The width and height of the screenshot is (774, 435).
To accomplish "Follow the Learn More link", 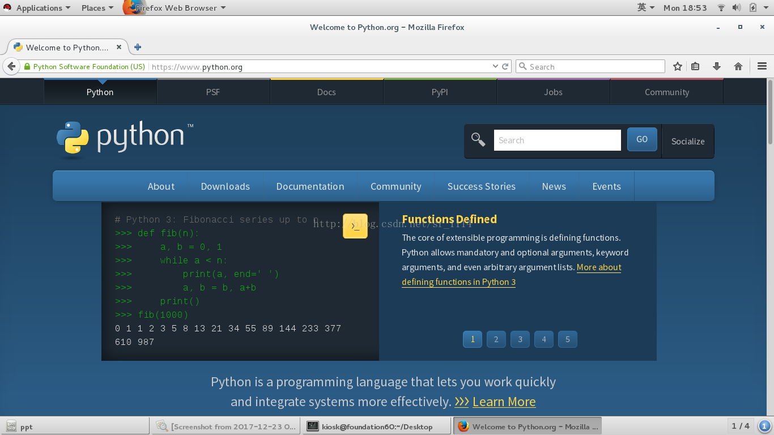I will pos(504,402).
